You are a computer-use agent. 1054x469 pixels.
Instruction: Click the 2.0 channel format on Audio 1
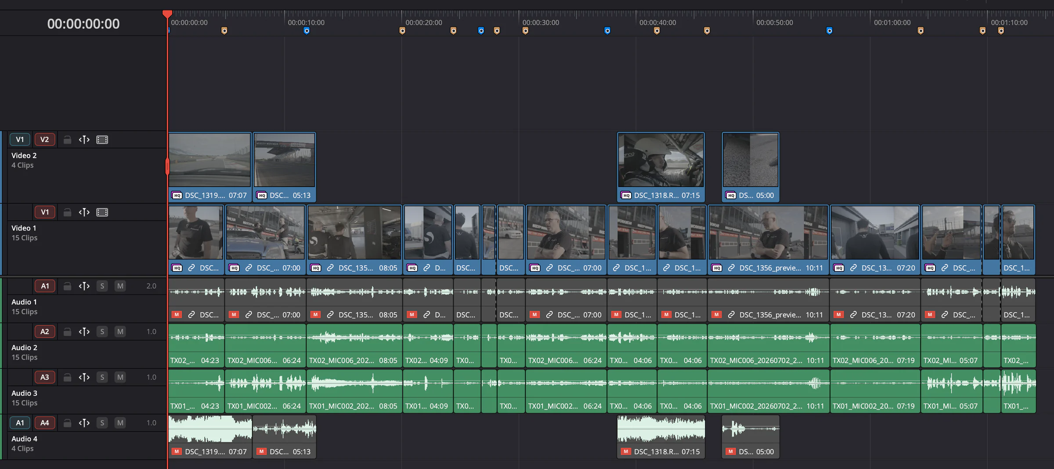click(151, 286)
